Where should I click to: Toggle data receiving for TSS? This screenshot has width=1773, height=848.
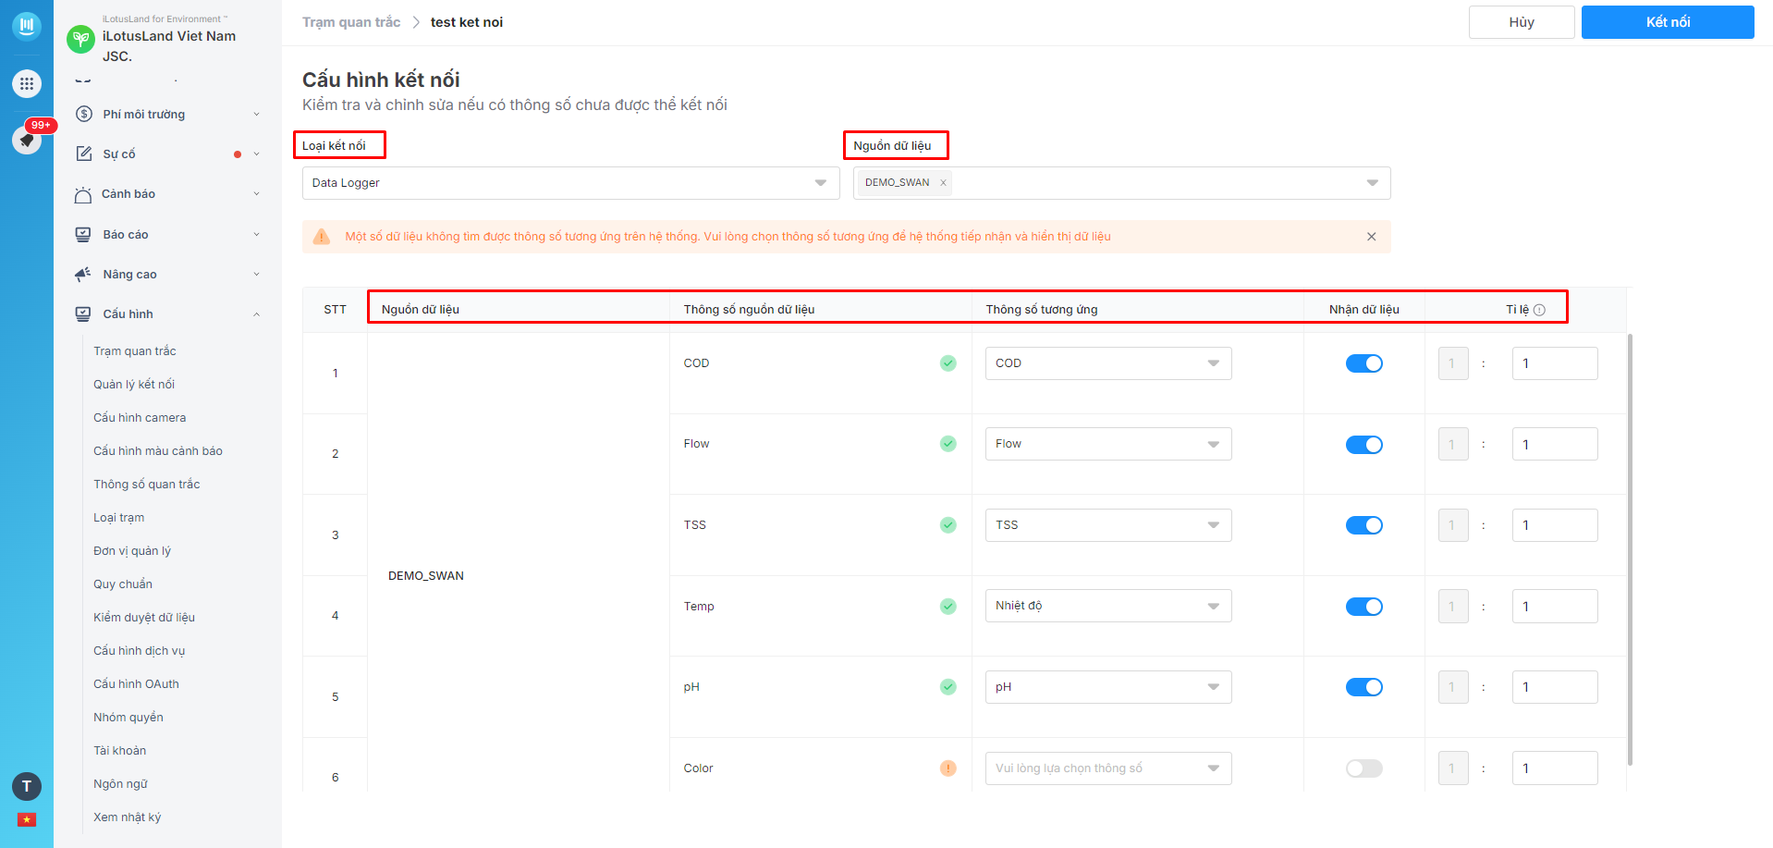tap(1364, 525)
